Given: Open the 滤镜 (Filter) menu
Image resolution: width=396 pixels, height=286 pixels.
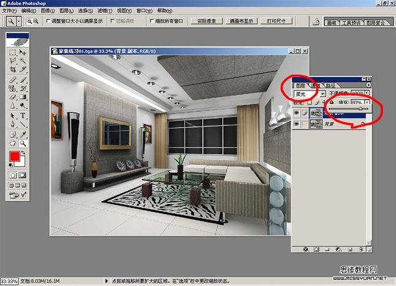Looking at the screenshot, I should point(105,11).
